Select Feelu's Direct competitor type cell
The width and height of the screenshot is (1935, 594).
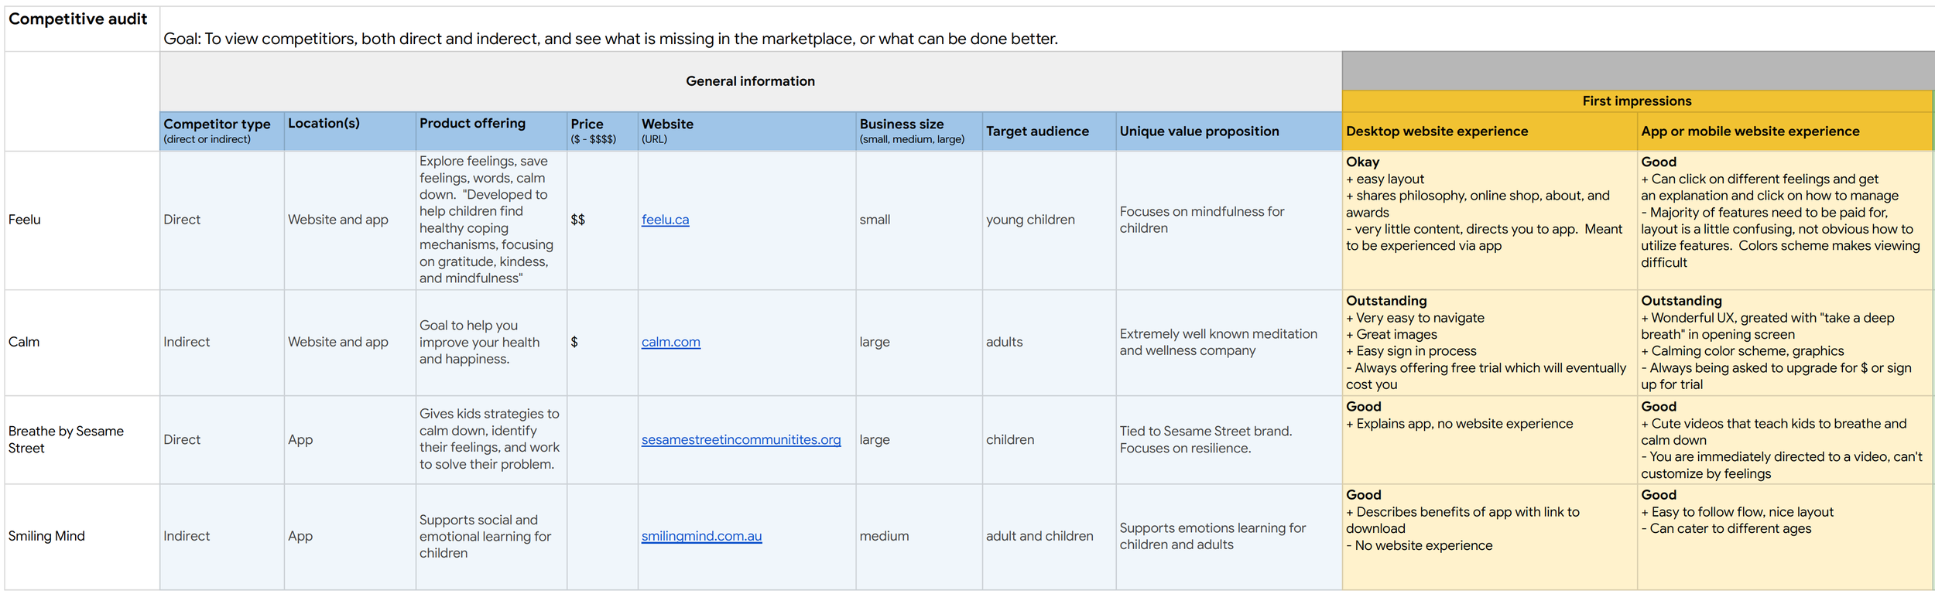[222, 220]
